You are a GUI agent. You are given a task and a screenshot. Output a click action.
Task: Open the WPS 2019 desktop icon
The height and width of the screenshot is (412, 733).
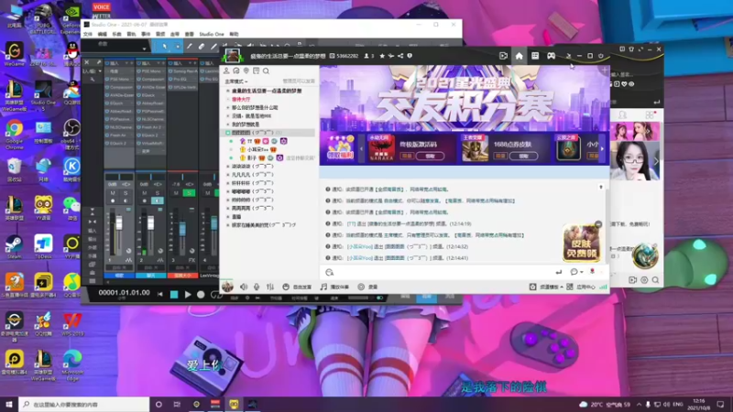[x=72, y=324]
